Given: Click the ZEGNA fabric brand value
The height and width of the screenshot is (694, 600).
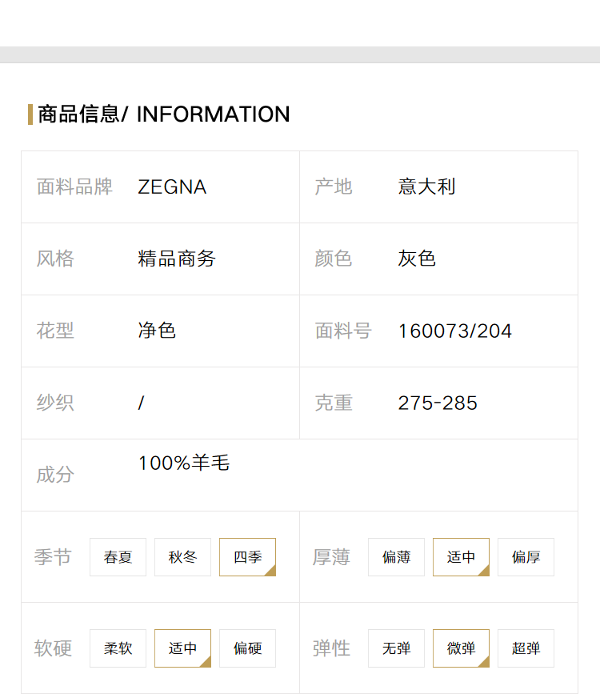Looking at the screenshot, I should [172, 187].
